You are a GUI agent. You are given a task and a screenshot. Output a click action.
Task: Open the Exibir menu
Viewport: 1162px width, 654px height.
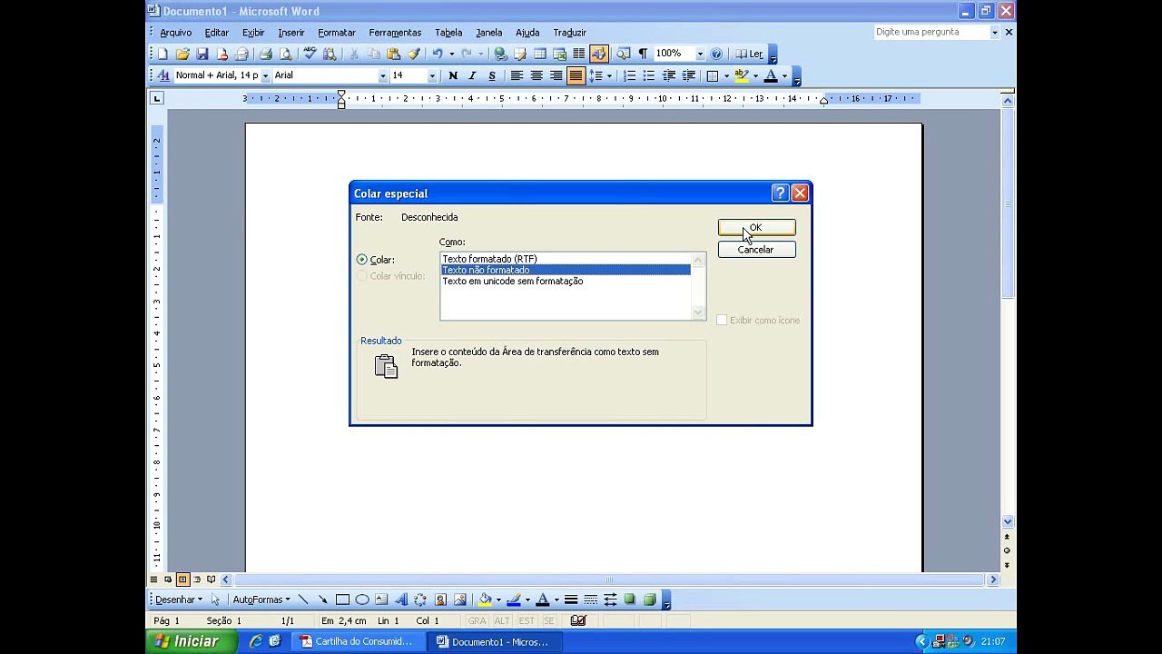tap(253, 33)
